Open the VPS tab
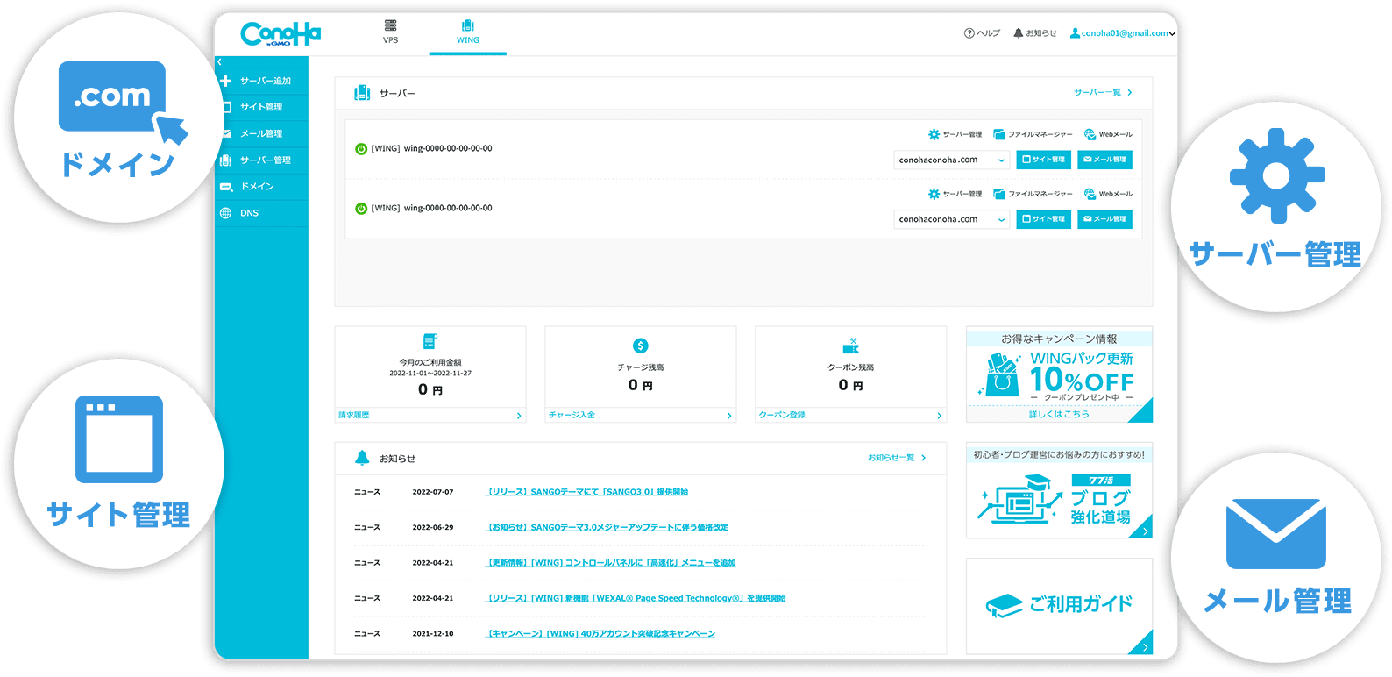This screenshot has height=677, width=1392. [x=390, y=32]
